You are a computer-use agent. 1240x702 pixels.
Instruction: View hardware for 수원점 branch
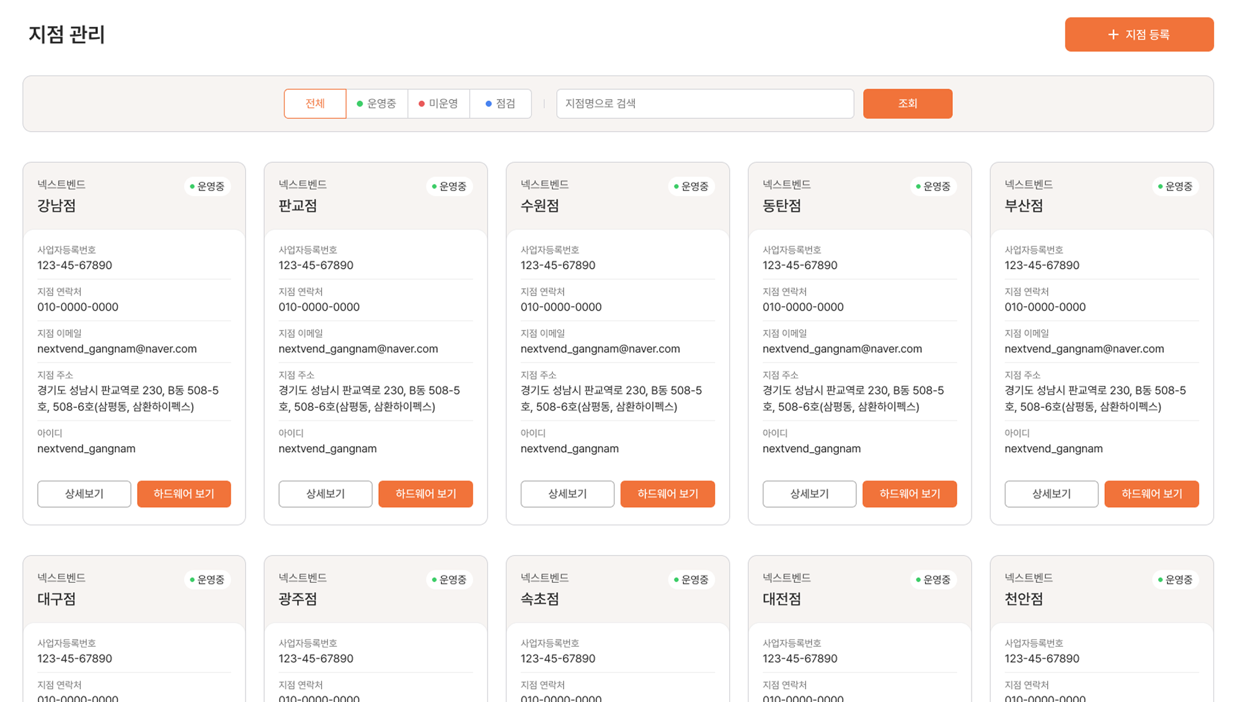pos(667,494)
